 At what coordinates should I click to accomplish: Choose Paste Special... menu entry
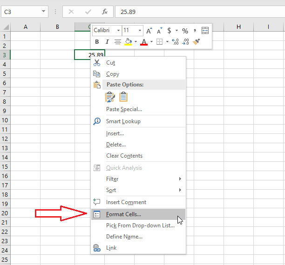(x=138, y=109)
